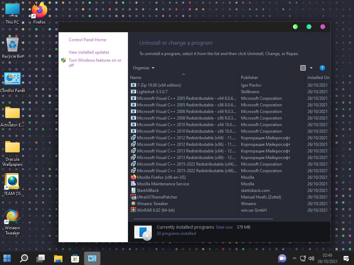The height and width of the screenshot is (265, 354).
Task: Select the Recycle Bin desktop icon
Action: click(x=12, y=47)
